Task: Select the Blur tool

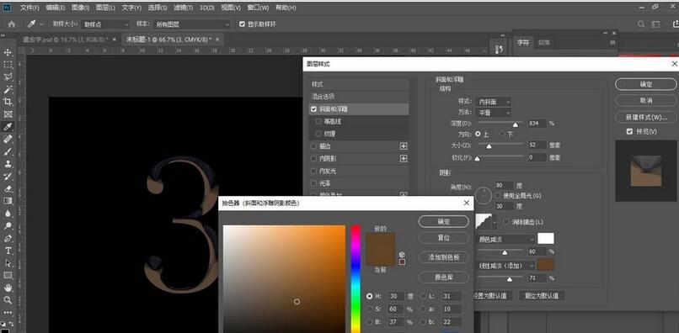Action: pos(8,214)
